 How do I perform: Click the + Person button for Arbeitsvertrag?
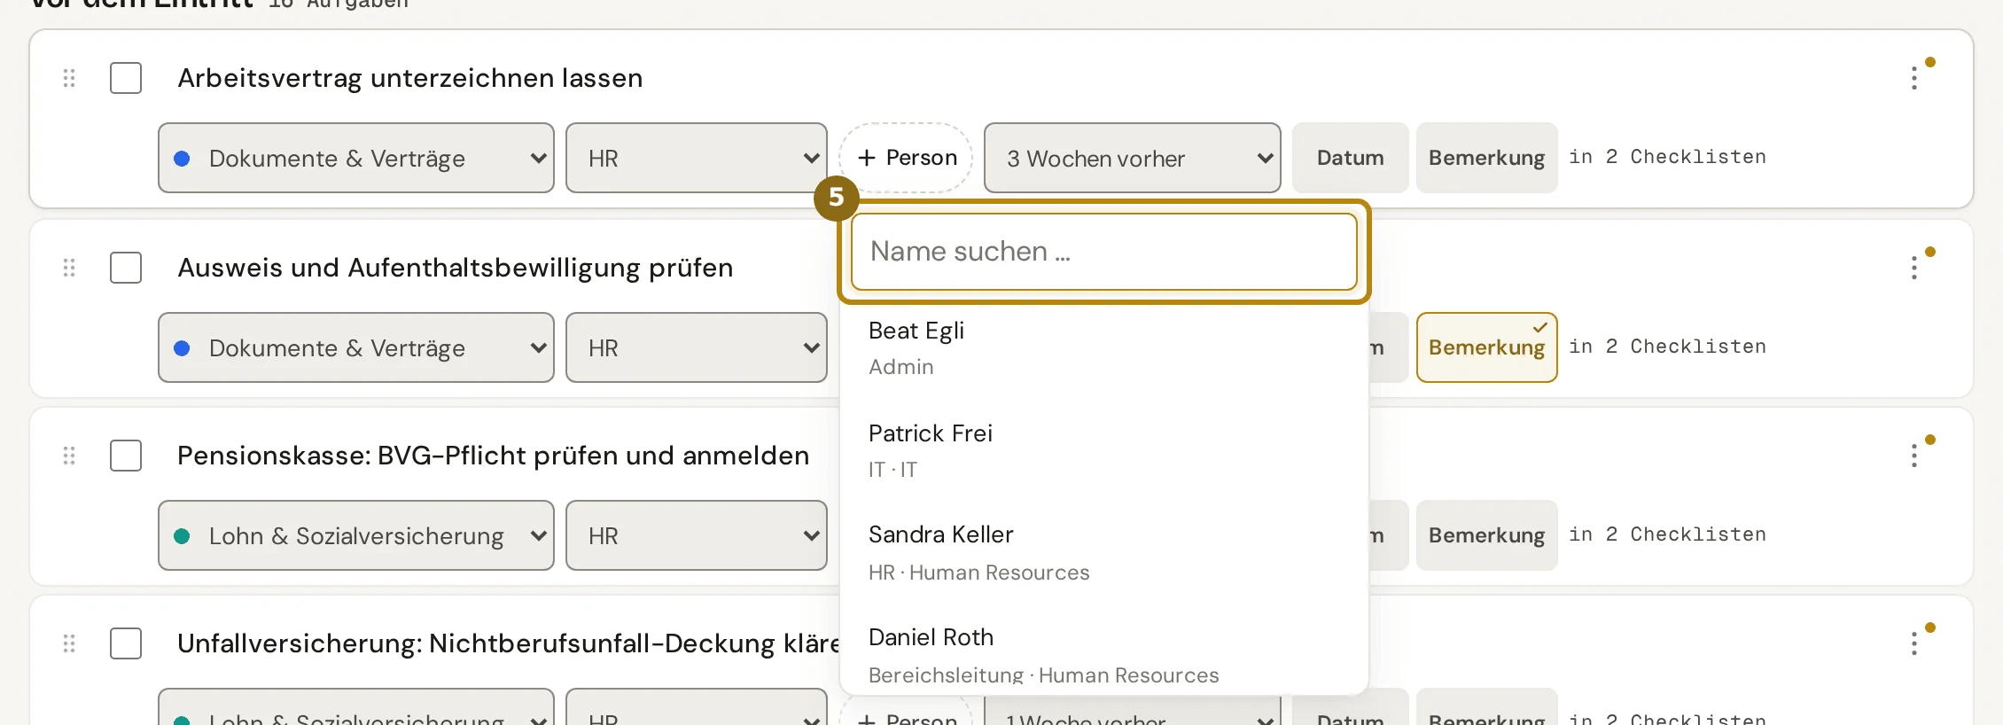click(906, 158)
